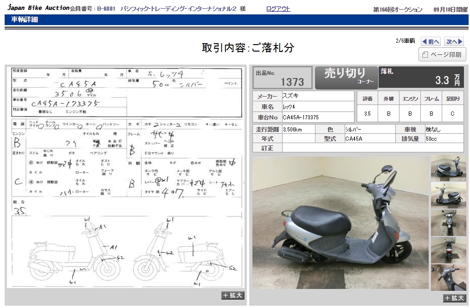Click the ログアウト logout link
This screenshot has height=308, width=470.
278,9
